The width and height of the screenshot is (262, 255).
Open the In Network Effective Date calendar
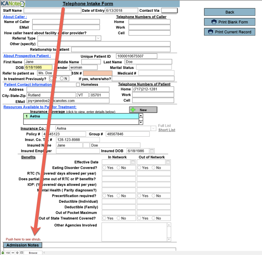tap(133, 162)
